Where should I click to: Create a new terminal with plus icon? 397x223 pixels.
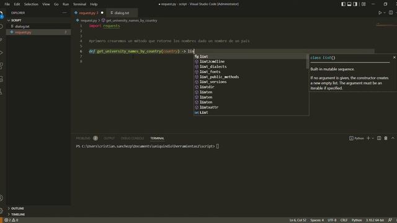(x=368, y=138)
